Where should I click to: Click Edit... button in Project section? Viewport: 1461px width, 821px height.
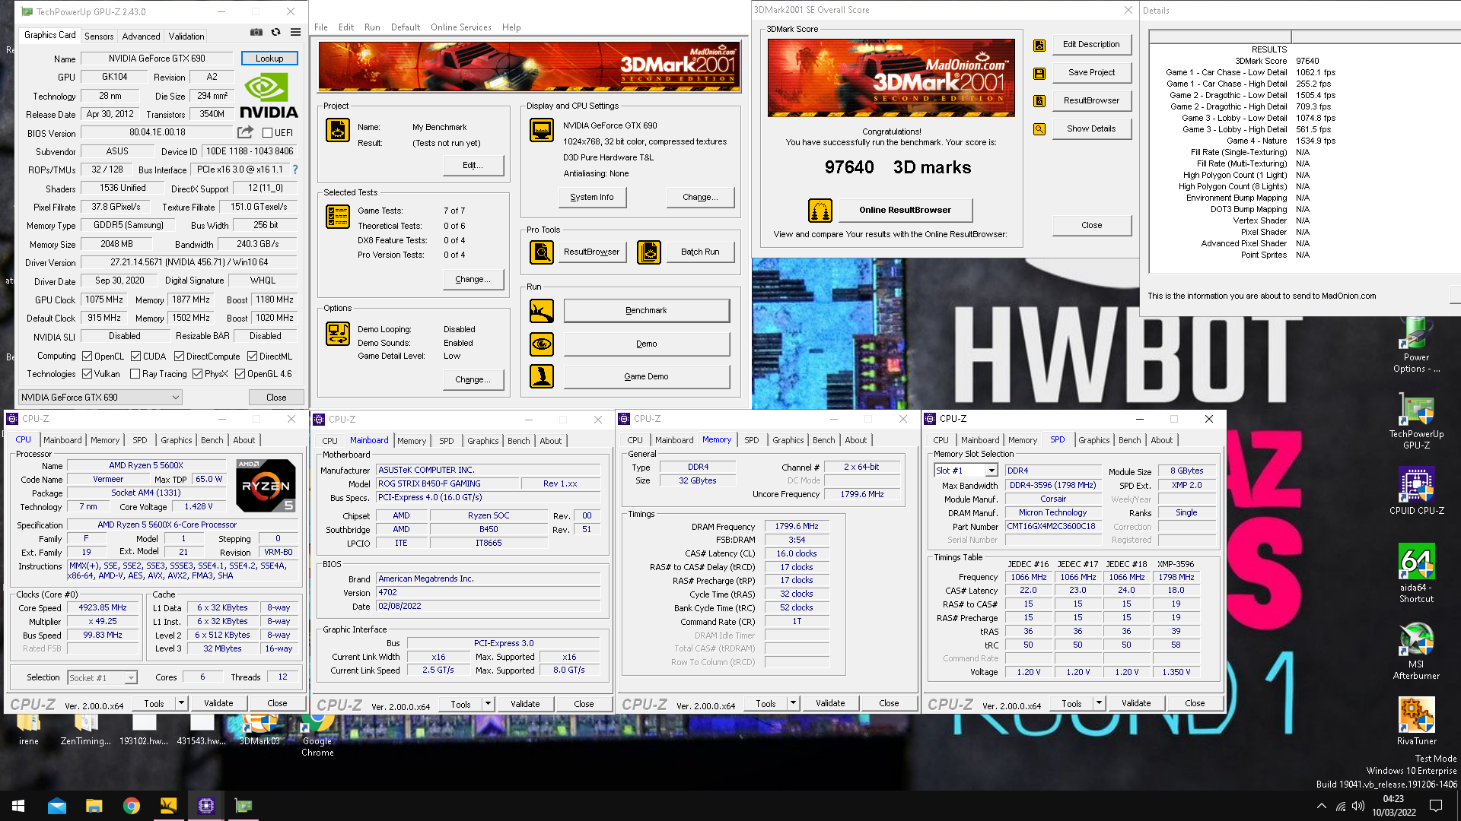(472, 165)
